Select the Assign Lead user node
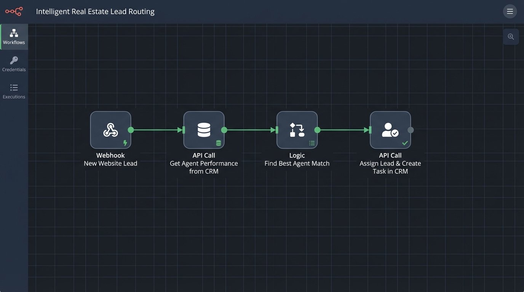This screenshot has width=524, height=292. (x=390, y=130)
